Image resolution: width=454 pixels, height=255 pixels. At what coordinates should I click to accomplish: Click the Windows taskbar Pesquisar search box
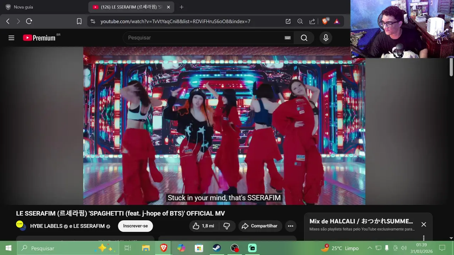point(67,248)
